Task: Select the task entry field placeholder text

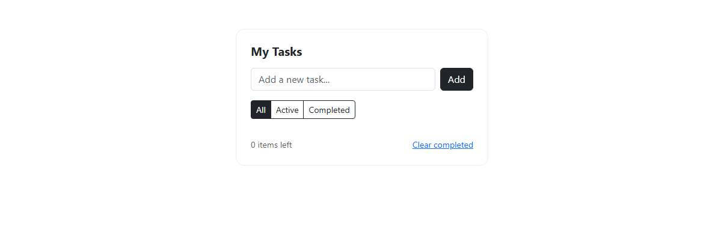Action: click(x=294, y=79)
